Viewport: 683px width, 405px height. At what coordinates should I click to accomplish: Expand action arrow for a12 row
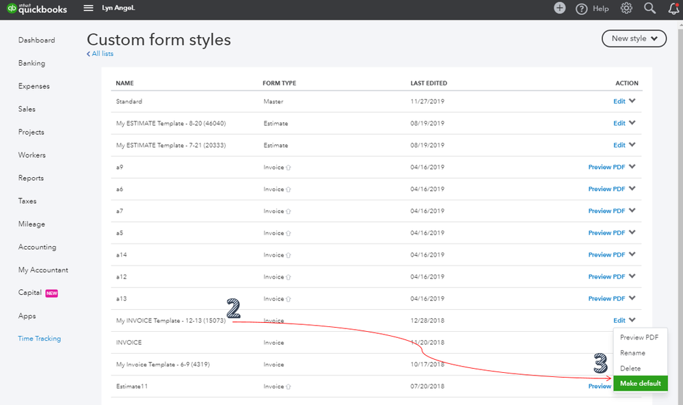pos(632,276)
